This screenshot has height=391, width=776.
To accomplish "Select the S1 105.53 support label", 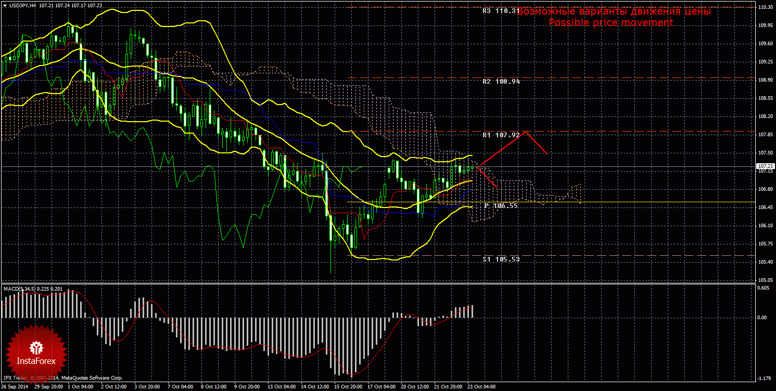I will 501,259.
